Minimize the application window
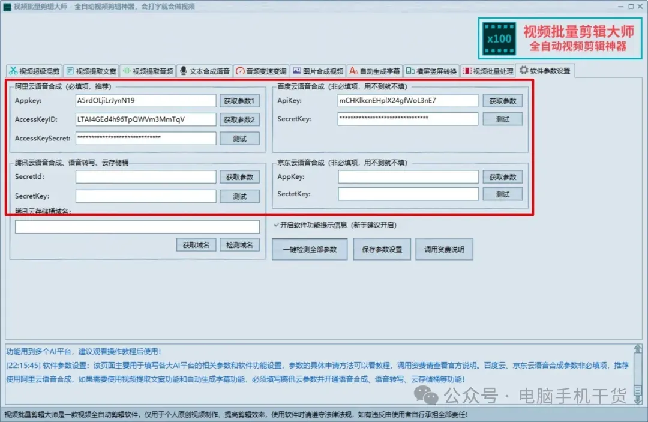The width and height of the screenshot is (648, 422). 620,6
